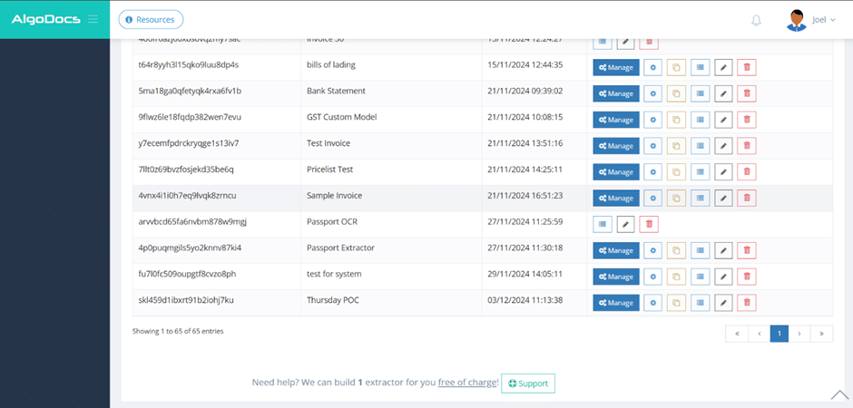Delete the Test Invoice extractor
853x408 pixels.
[746, 146]
